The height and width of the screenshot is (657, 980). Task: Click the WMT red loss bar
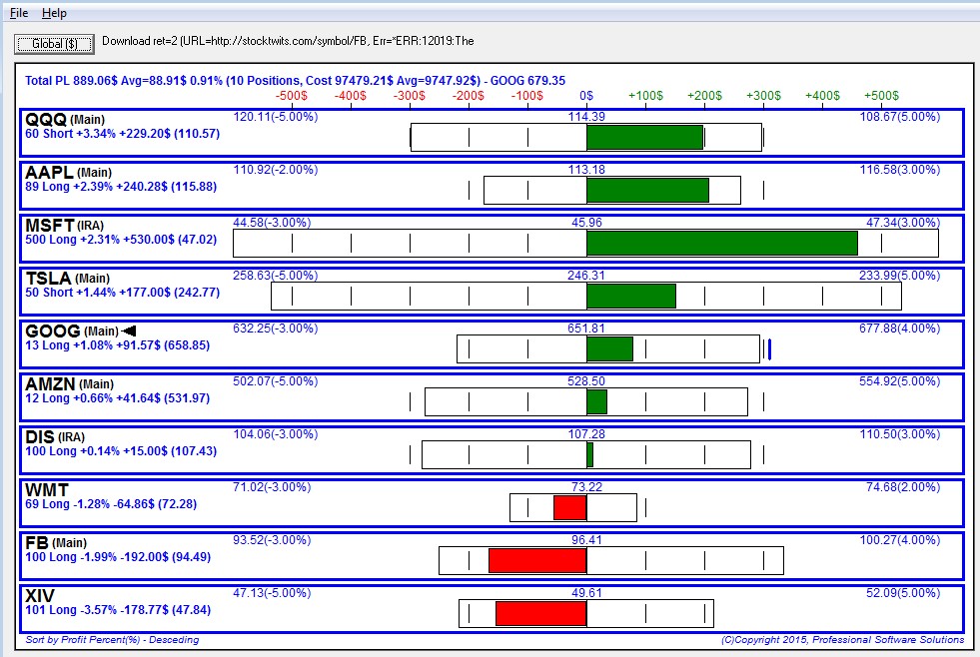(x=570, y=508)
